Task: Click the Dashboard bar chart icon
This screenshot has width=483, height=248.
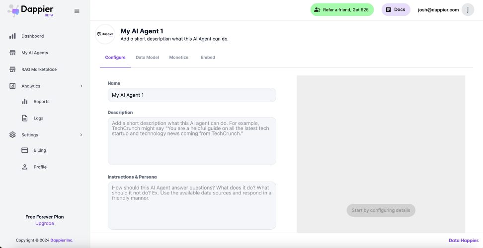Action: 12,36
